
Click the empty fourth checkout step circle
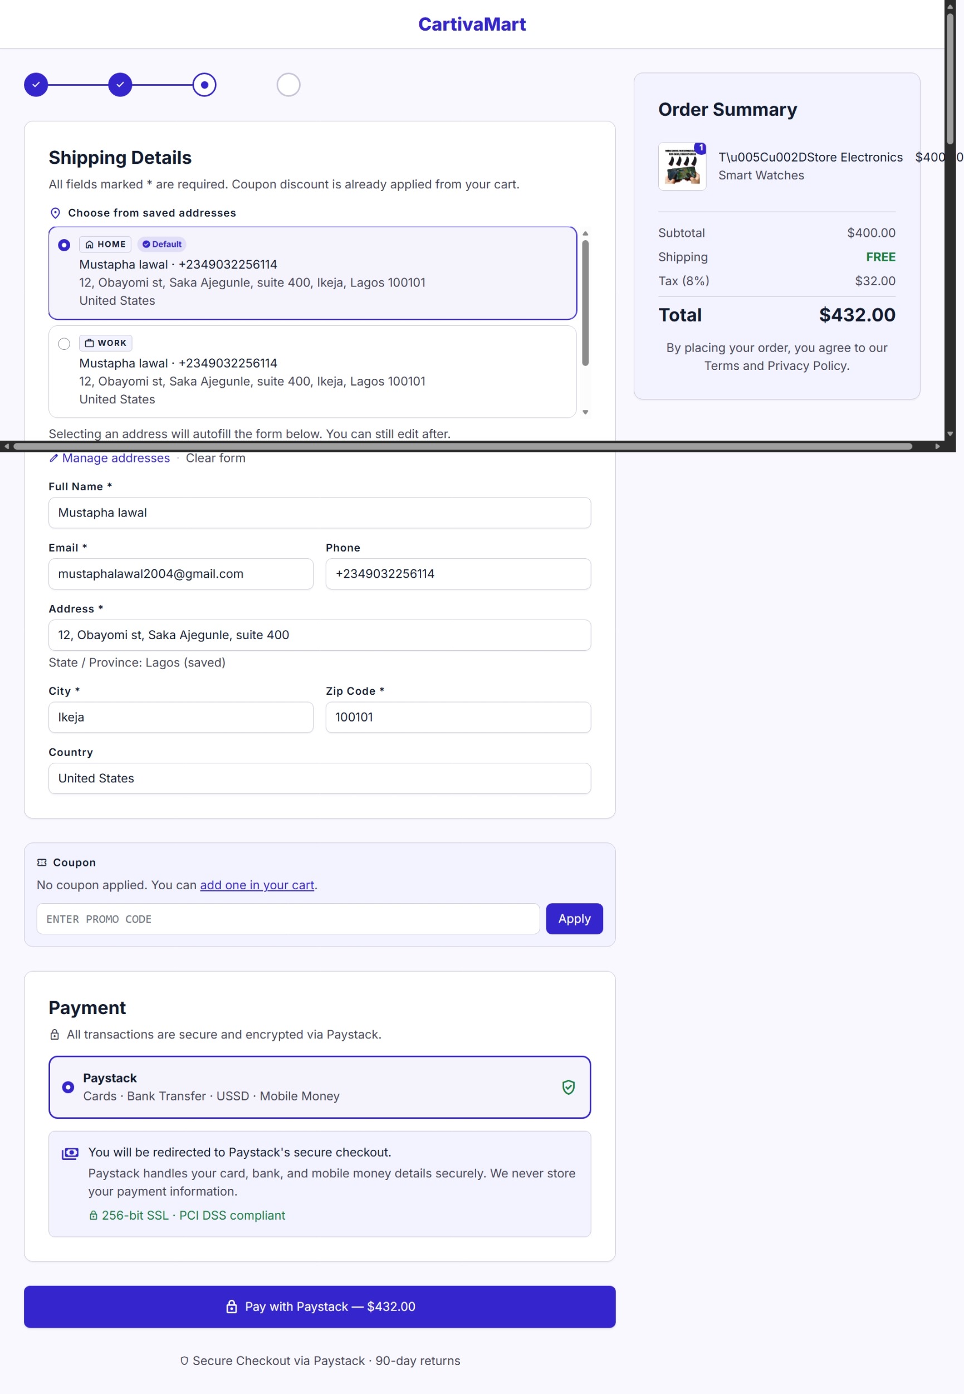pyautogui.click(x=288, y=85)
